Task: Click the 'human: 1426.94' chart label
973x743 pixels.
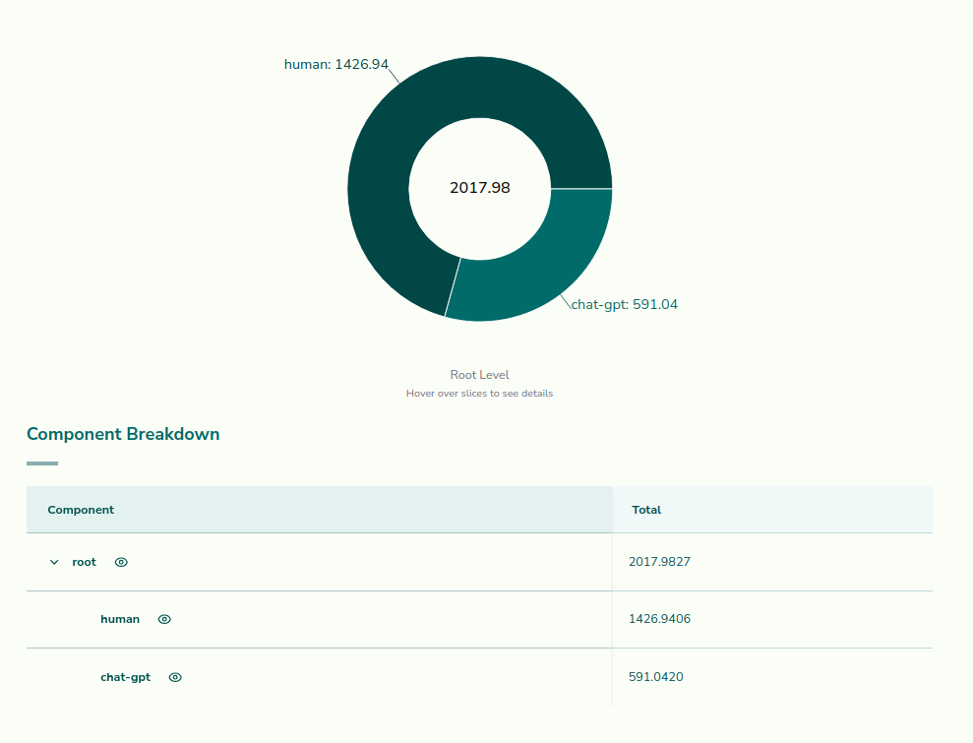Action: click(x=336, y=65)
